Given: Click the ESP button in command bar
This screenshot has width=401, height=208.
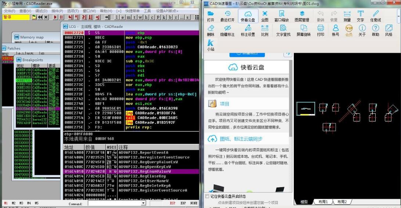Looking at the screenshot, I should 173,203.
